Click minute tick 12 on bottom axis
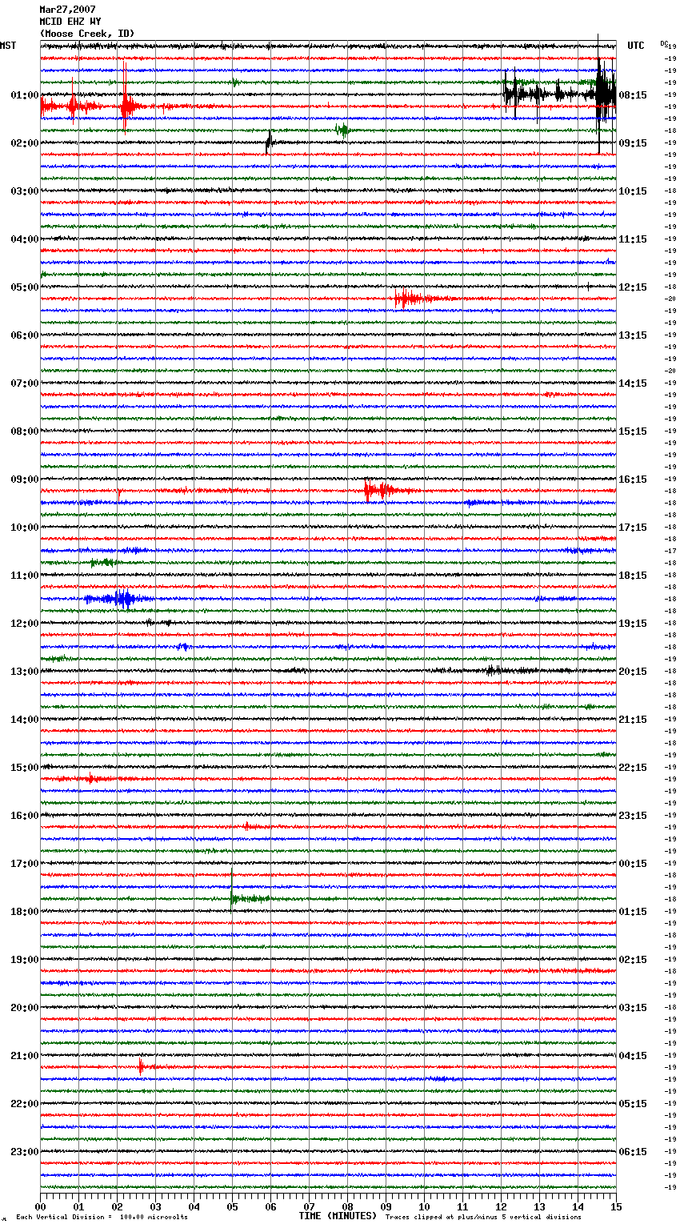This screenshot has width=680, height=1228. tap(501, 1206)
